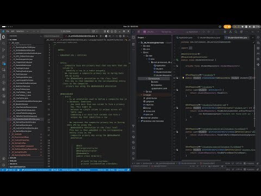Screen dimensions: 261x196
Task: Open the Explorer view in VS Code activity bar
Action: [x=3, y=37]
